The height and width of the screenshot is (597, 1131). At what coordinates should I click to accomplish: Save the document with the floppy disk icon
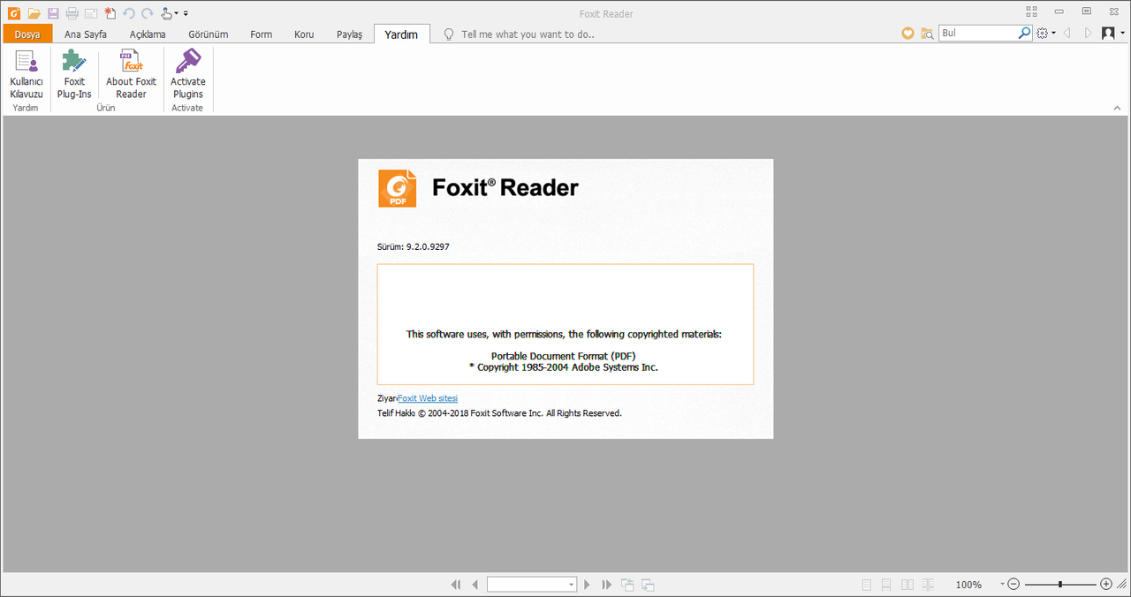click(x=53, y=13)
